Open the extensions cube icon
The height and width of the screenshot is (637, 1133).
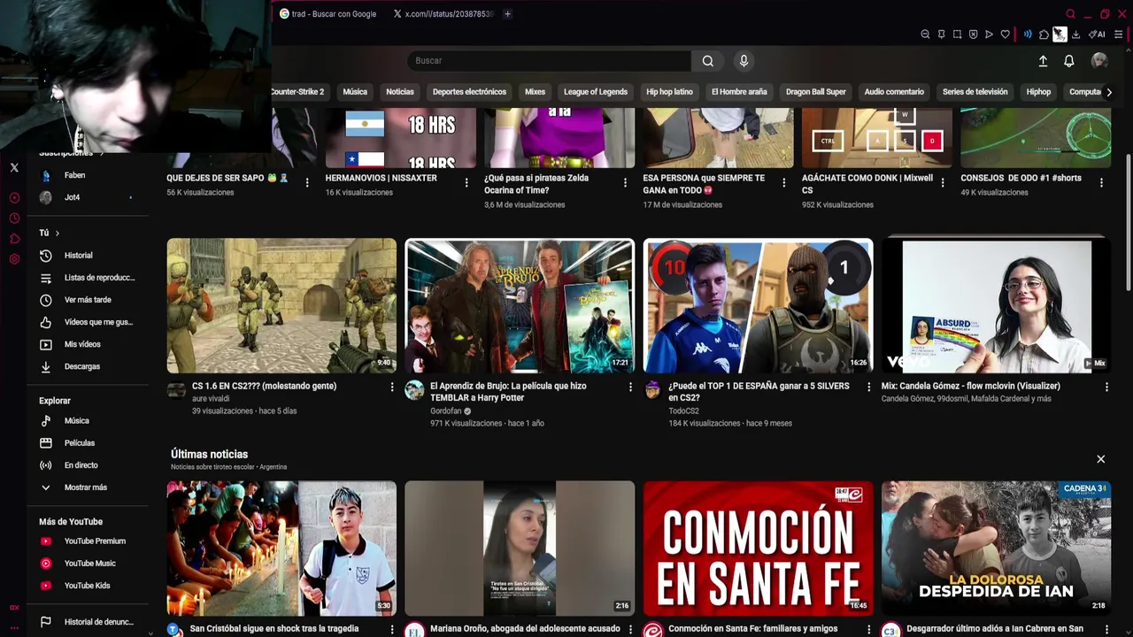point(1044,35)
